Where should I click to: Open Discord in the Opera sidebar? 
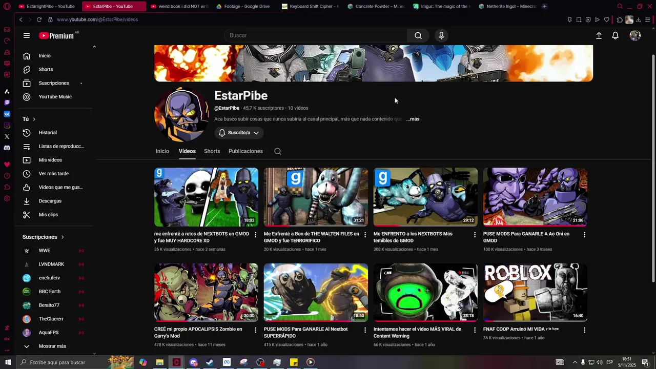click(7, 148)
